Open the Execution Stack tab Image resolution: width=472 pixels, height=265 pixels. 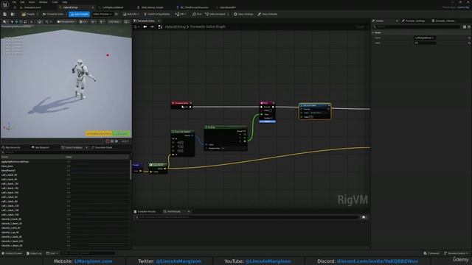pyautogui.click(x=102, y=147)
